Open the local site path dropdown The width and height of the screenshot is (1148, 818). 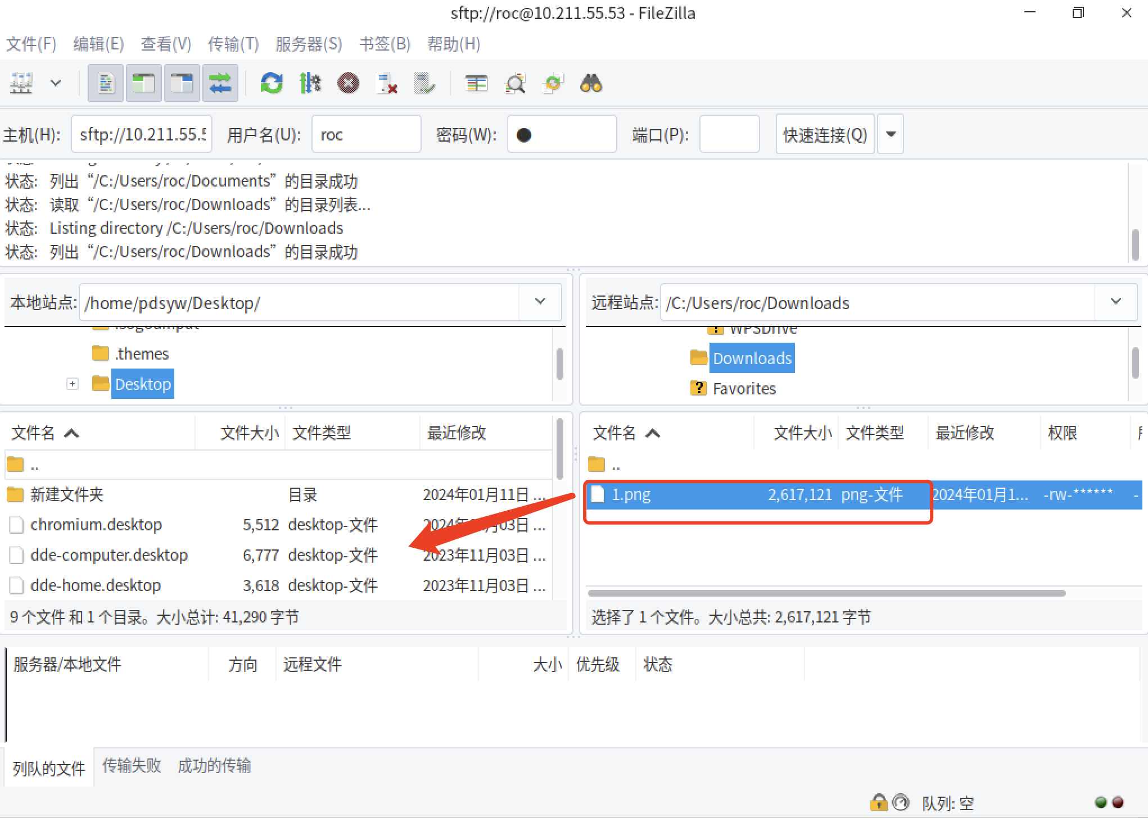(x=540, y=302)
